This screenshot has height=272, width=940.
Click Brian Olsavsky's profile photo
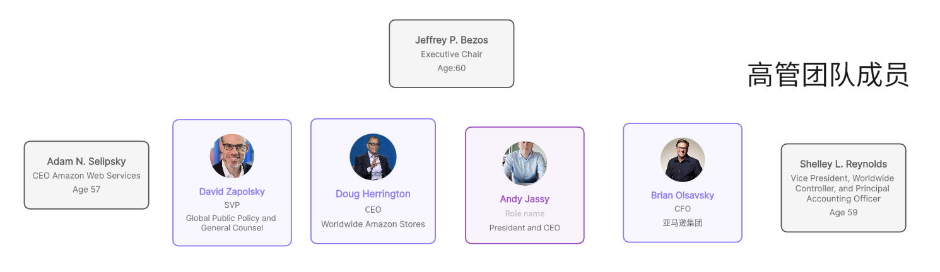(x=683, y=160)
